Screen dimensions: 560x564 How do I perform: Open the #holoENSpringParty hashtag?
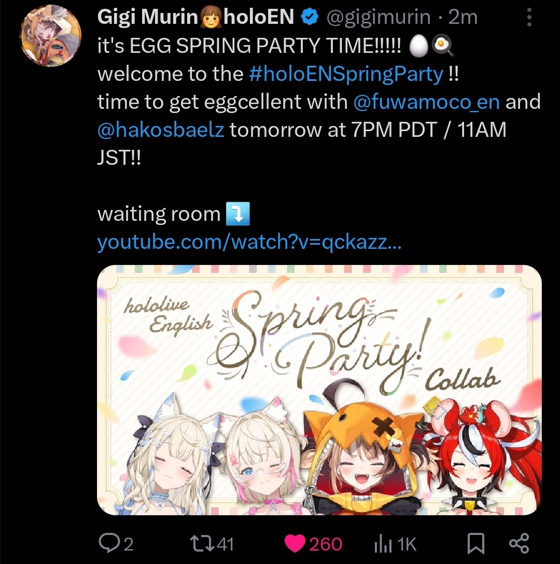click(x=346, y=74)
